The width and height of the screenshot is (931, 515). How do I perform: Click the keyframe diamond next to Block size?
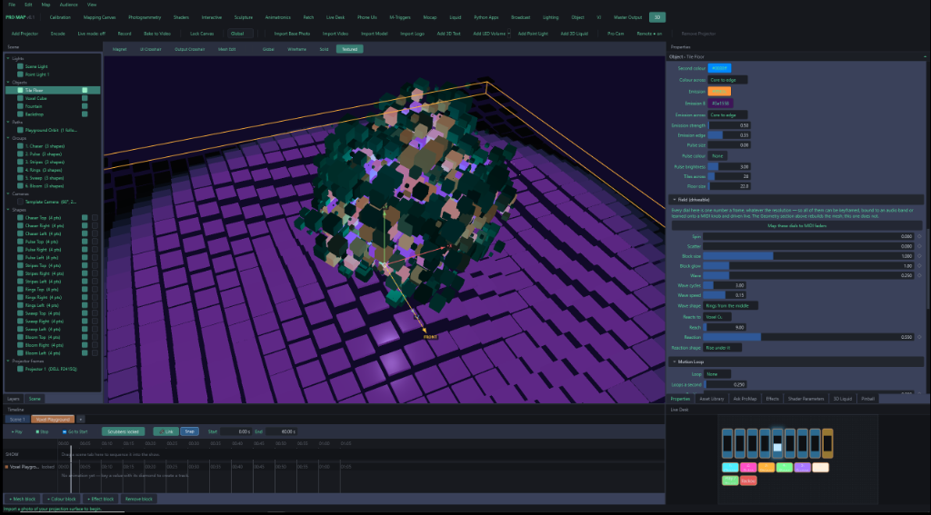click(x=919, y=256)
